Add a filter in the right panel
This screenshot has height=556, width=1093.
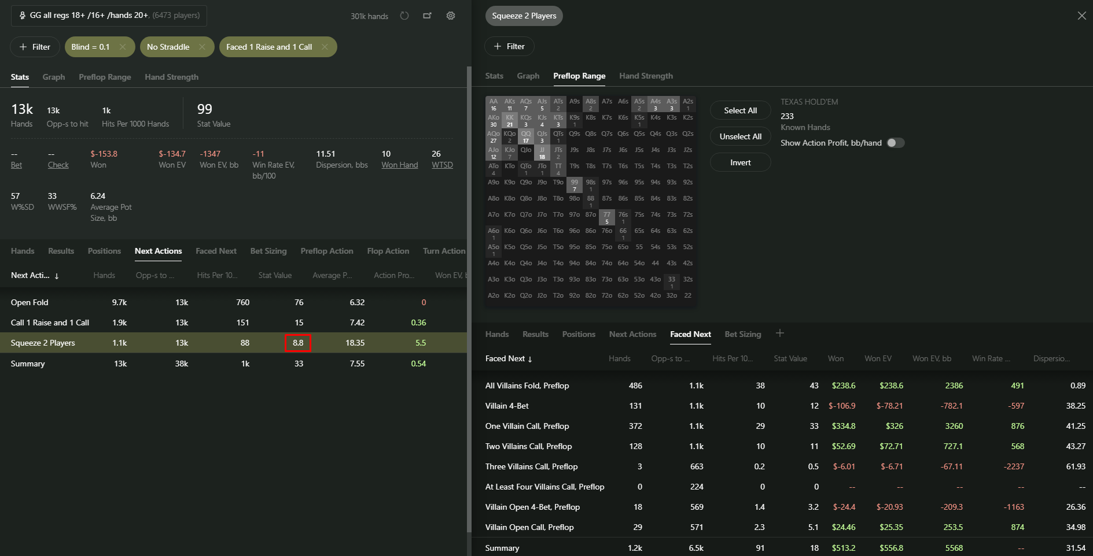(x=509, y=46)
